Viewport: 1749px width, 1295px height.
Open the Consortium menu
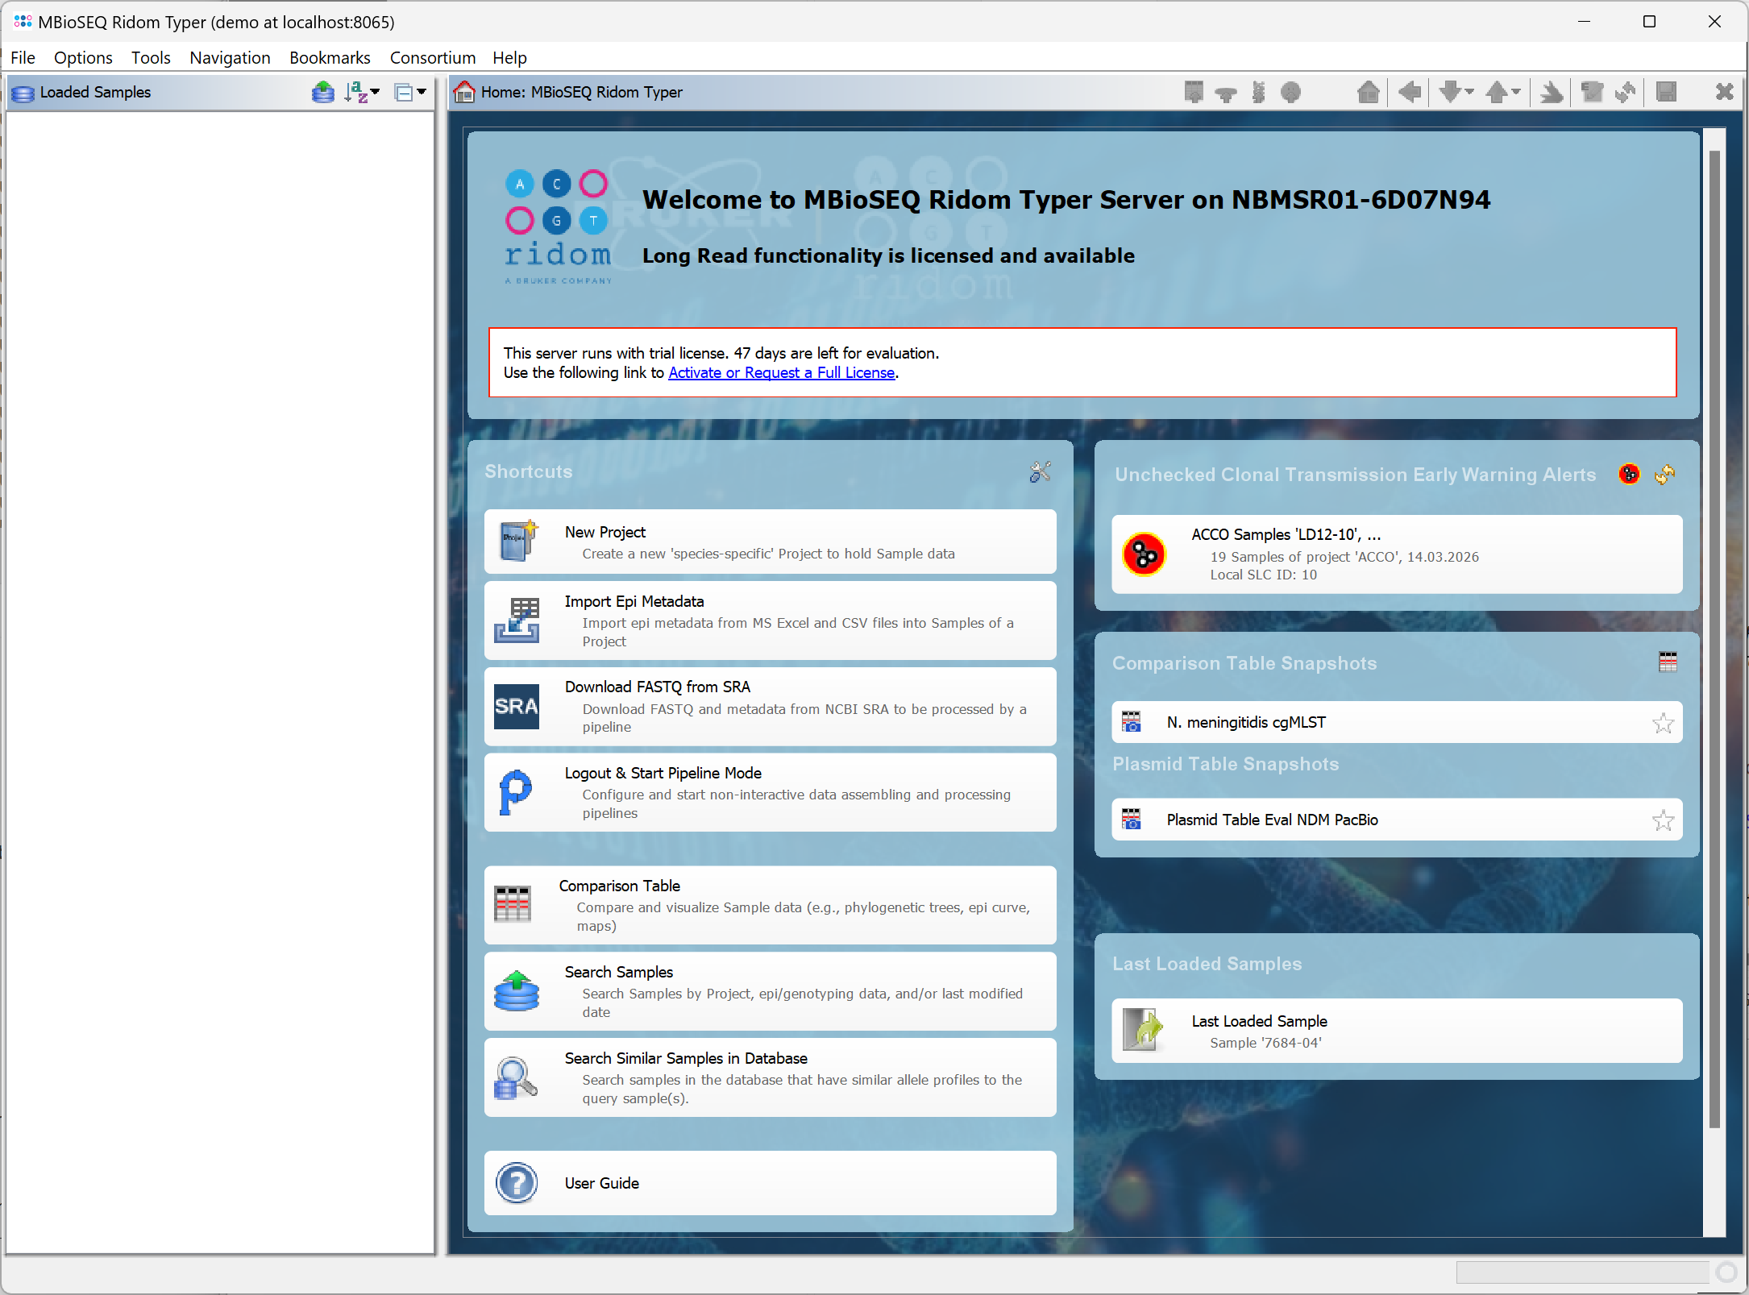pos(432,58)
